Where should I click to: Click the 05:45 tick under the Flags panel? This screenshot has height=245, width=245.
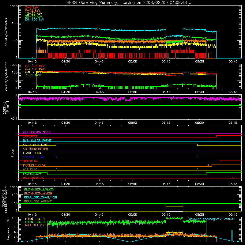tap(233, 184)
